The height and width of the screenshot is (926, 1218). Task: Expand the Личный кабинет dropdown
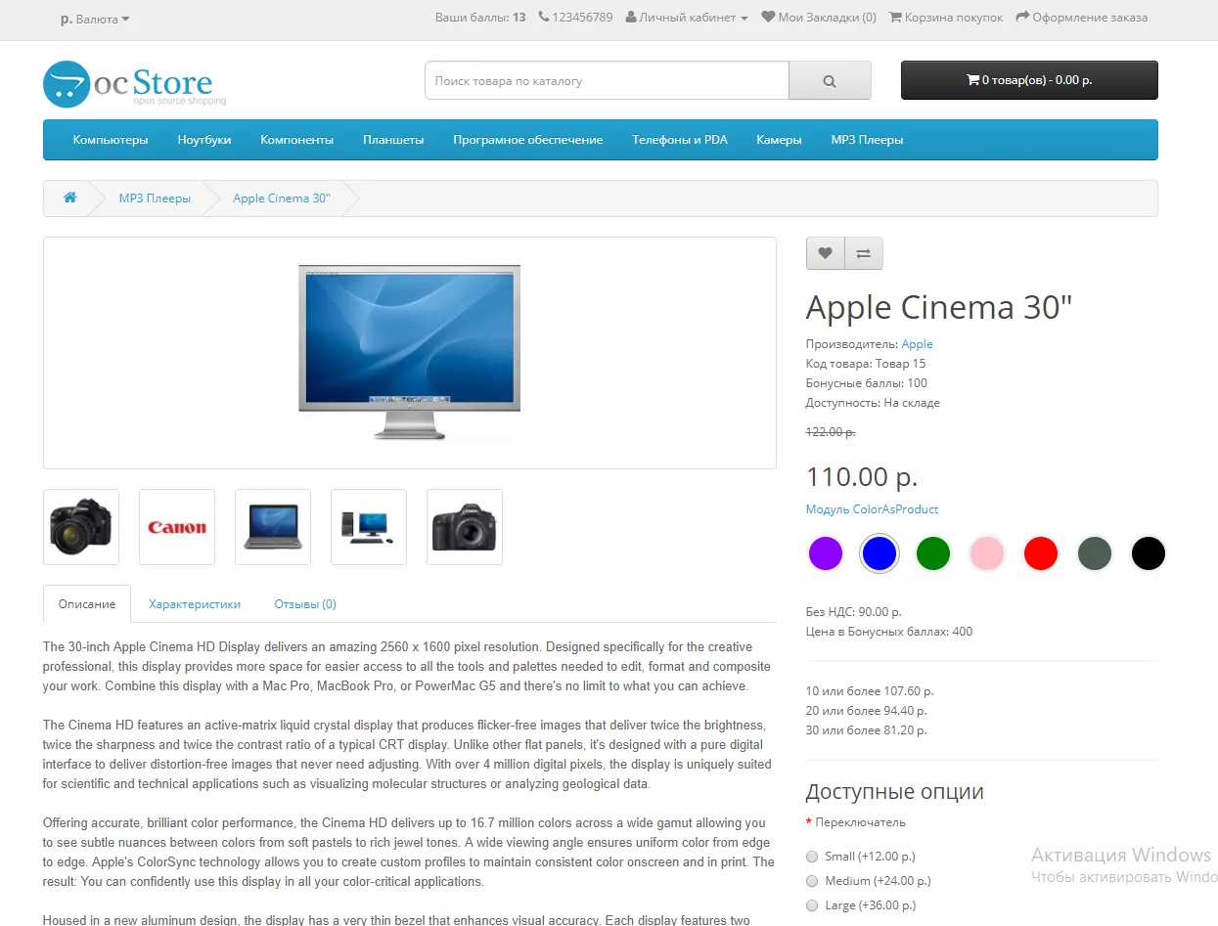click(687, 18)
